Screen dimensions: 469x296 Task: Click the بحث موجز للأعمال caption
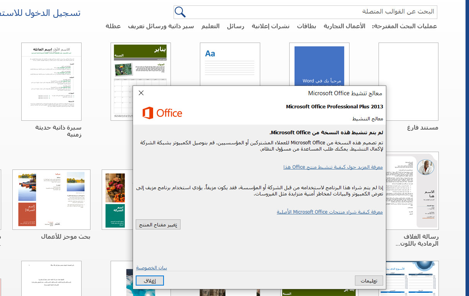[x=66, y=236]
